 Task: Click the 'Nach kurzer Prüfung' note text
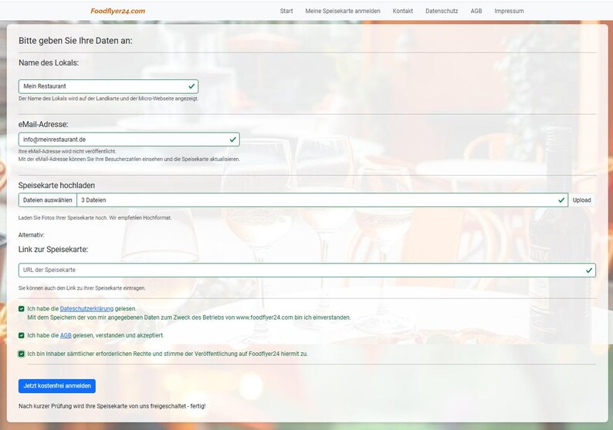coord(112,406)
